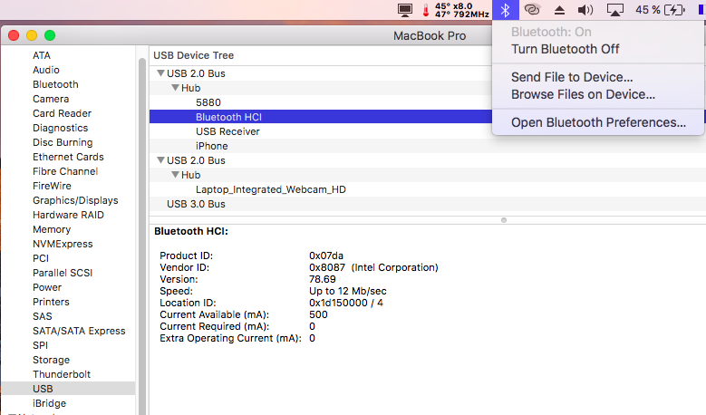Viewport: 706px width, 415px height.
Task: Select SPI in the sidebar
Action: (40, 345)
